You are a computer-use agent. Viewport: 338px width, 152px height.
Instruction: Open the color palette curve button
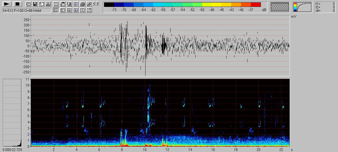coord(302,7)
